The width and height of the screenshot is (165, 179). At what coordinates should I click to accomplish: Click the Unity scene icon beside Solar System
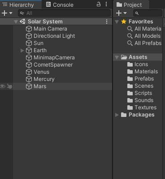tap(22, 22)
